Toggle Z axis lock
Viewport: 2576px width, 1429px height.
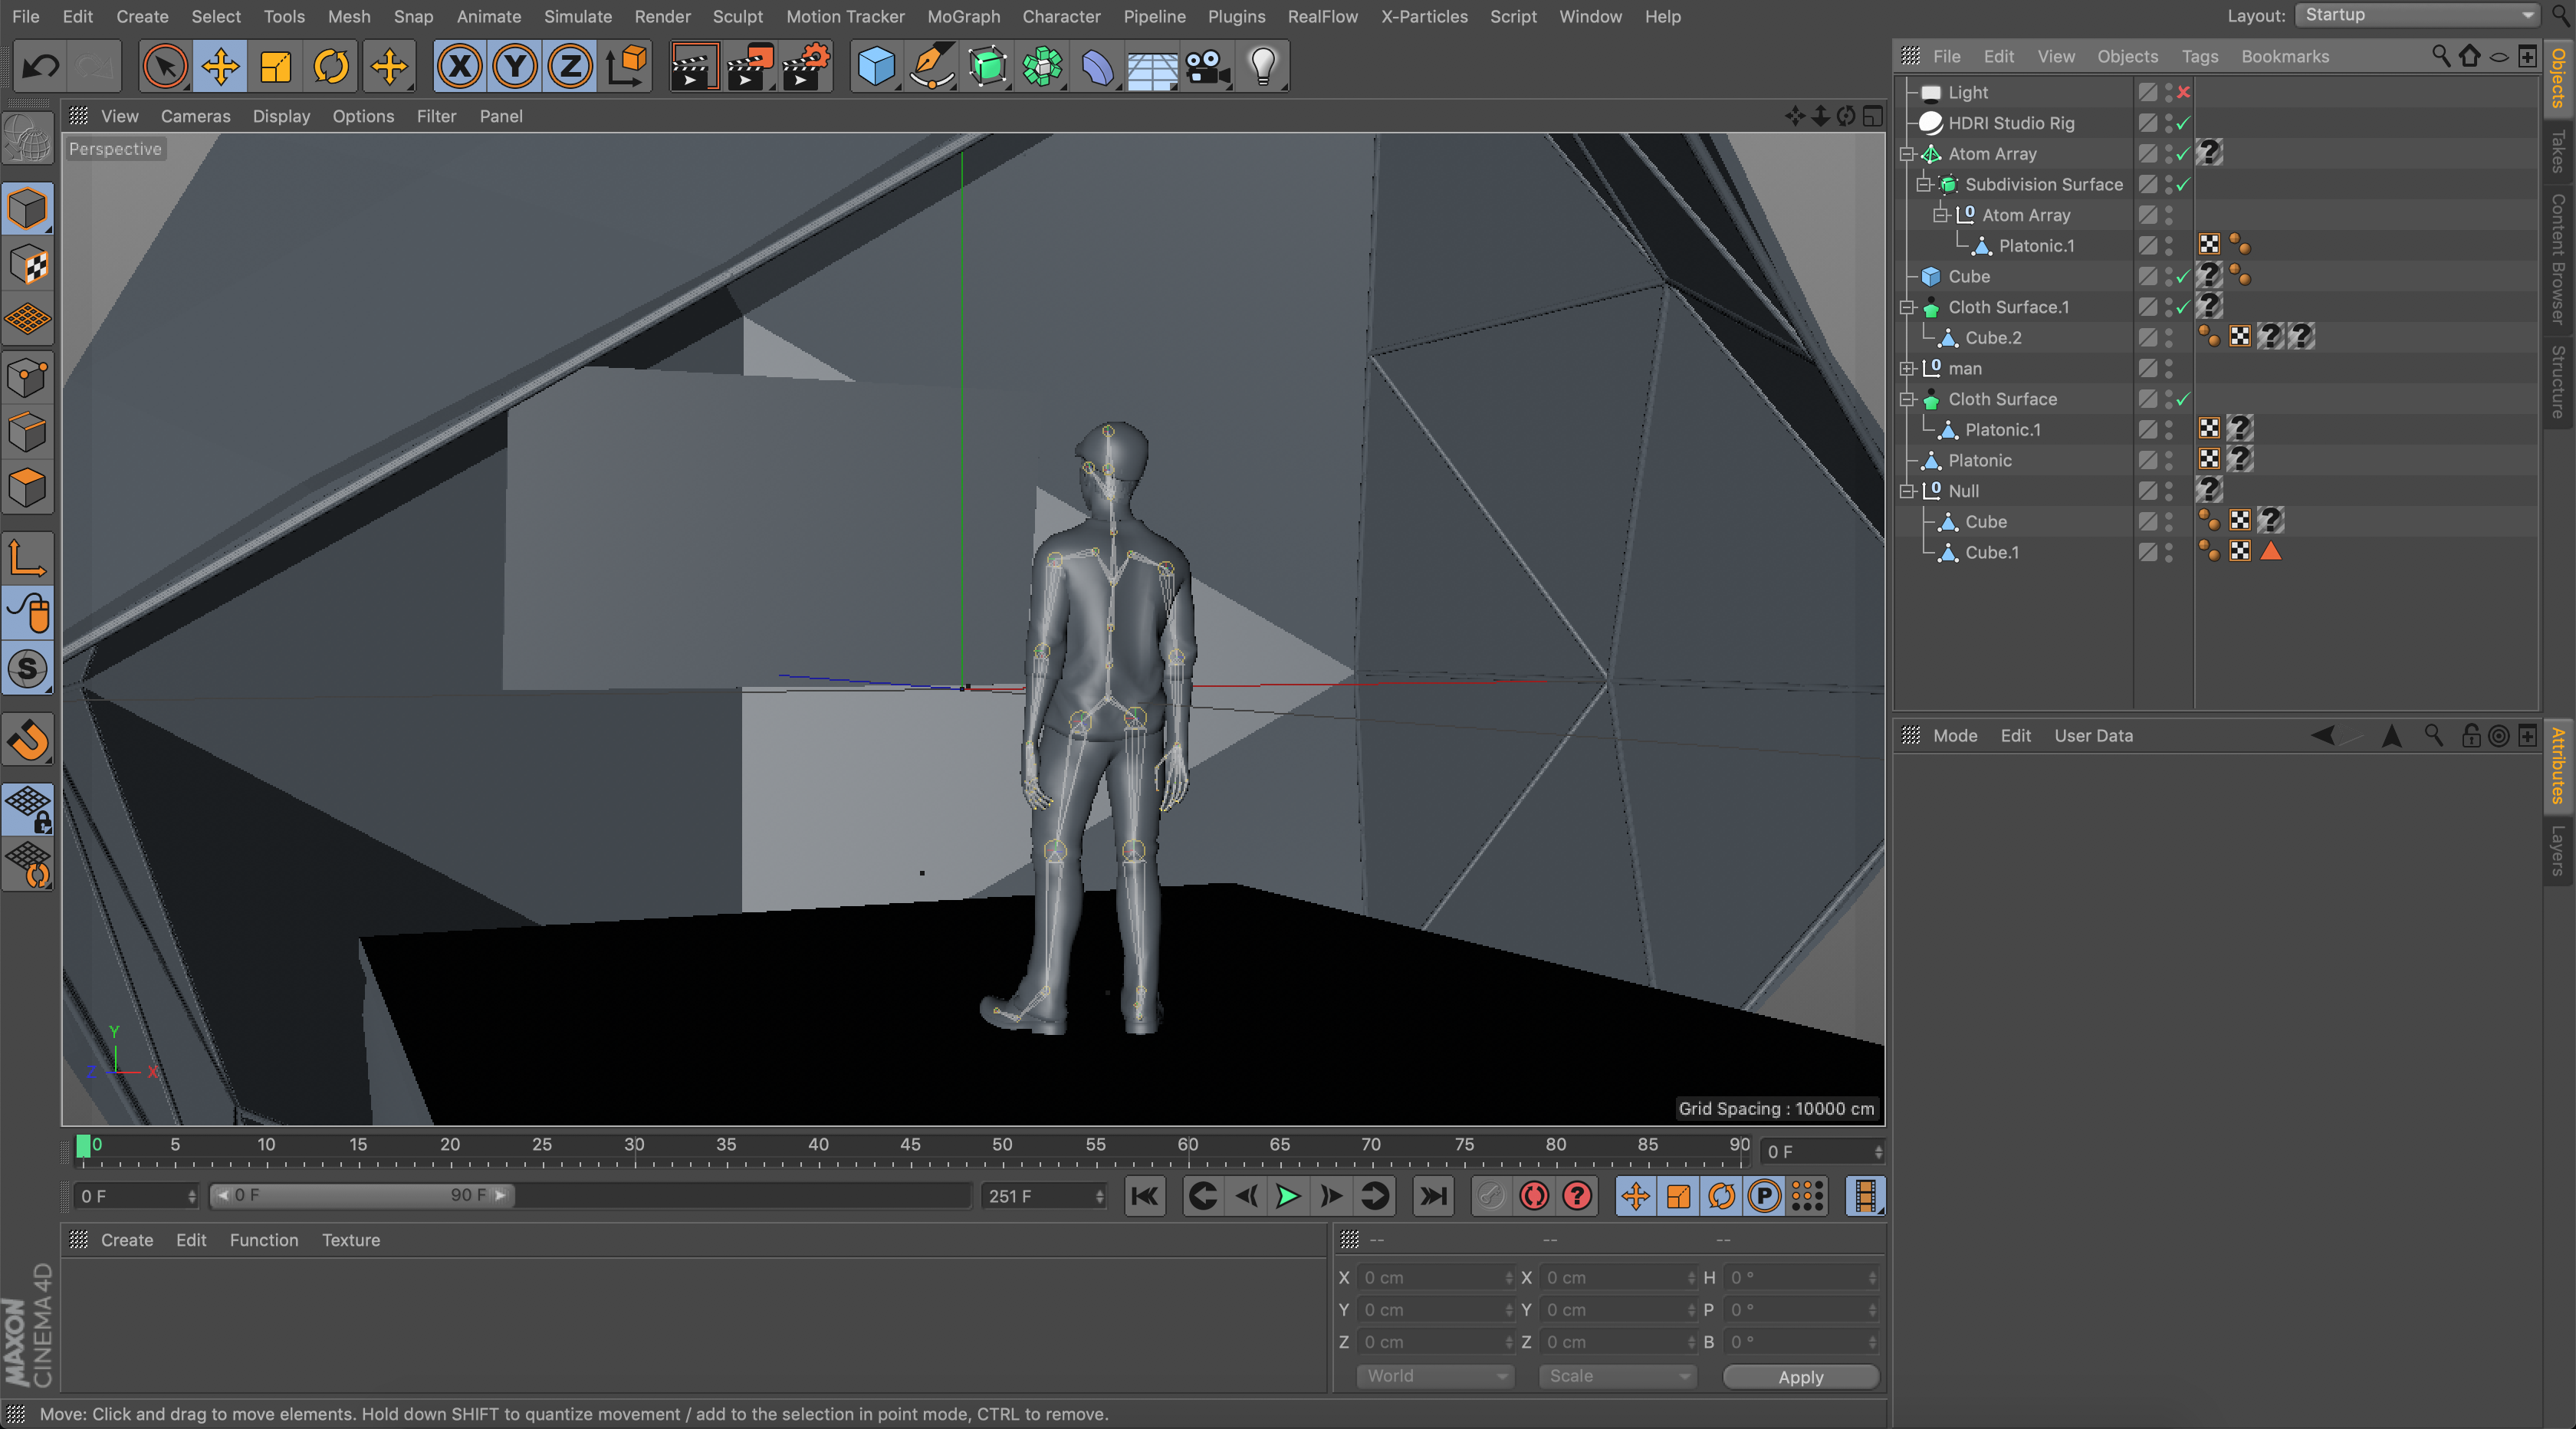pos(570,67)
